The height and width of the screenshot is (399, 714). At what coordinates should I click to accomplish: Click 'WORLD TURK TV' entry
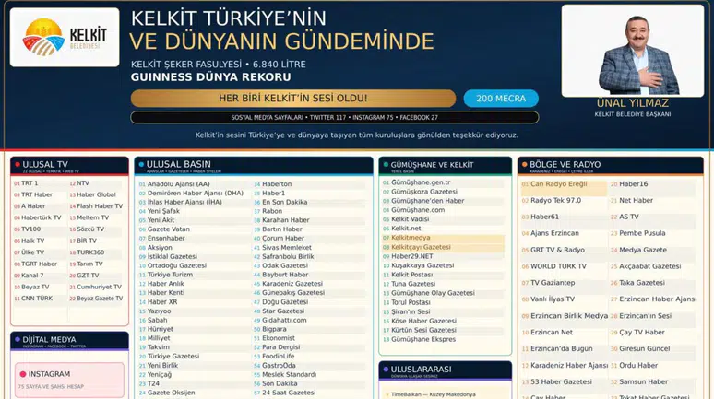558,266
